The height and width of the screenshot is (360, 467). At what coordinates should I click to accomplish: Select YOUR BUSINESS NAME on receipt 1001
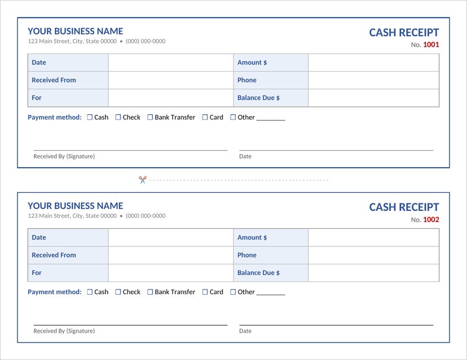pyautogui.click(x=75, y=31)
